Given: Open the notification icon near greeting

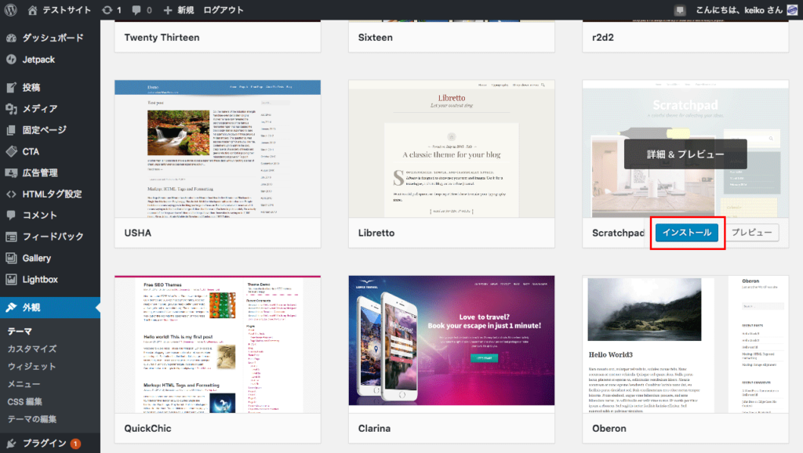Looking at the screenshot, I should pos(680,9).
